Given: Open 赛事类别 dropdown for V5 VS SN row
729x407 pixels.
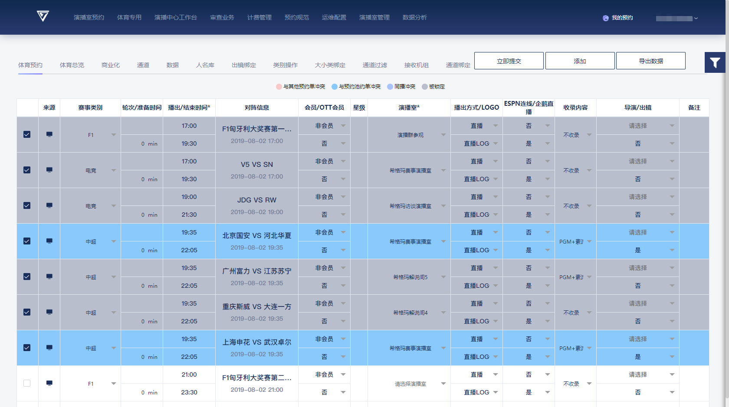Looking at the screenshot, I should point(91,170).
